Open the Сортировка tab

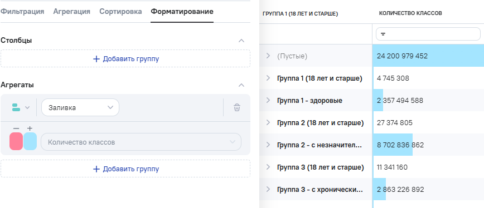(x=120, y=12)
